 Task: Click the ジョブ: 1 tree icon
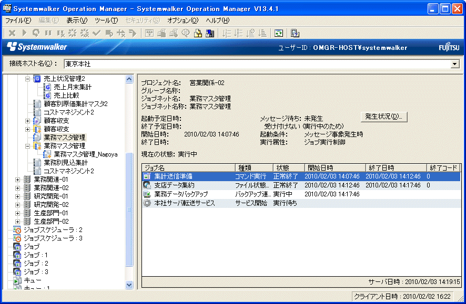point(17,255)
